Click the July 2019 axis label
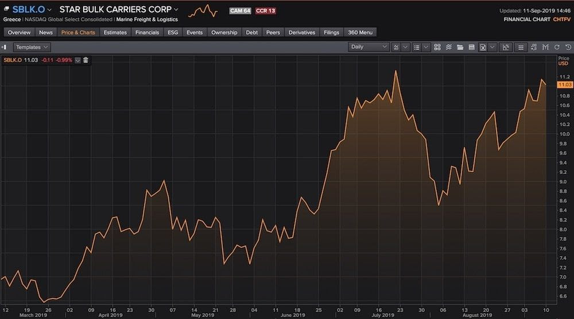This screenshot has height=319, width=574. pyautogui.click(x=382, y=315)
